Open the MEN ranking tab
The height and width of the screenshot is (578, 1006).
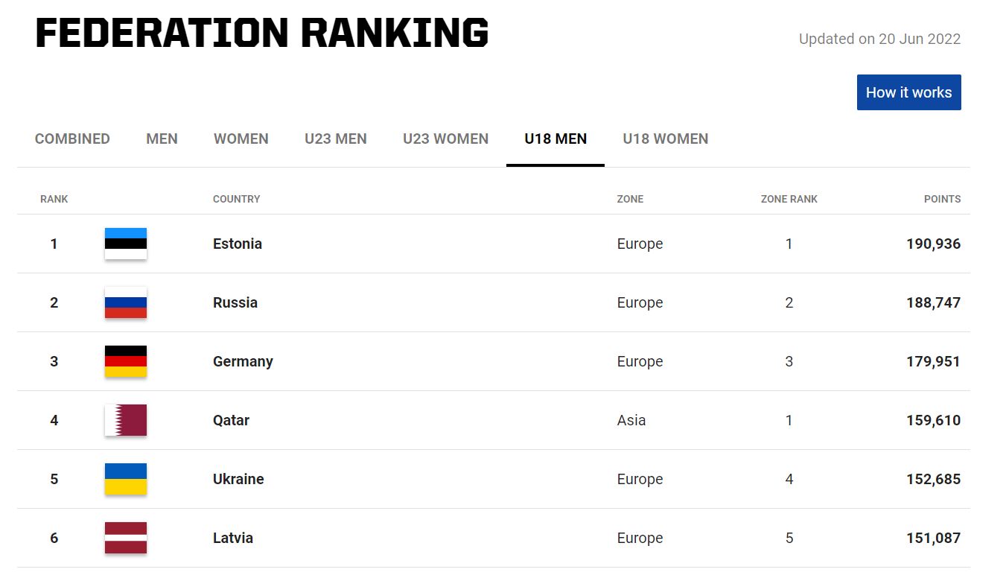[162, 139]
